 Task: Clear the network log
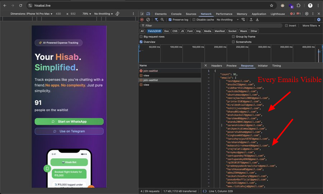(148, 20)
